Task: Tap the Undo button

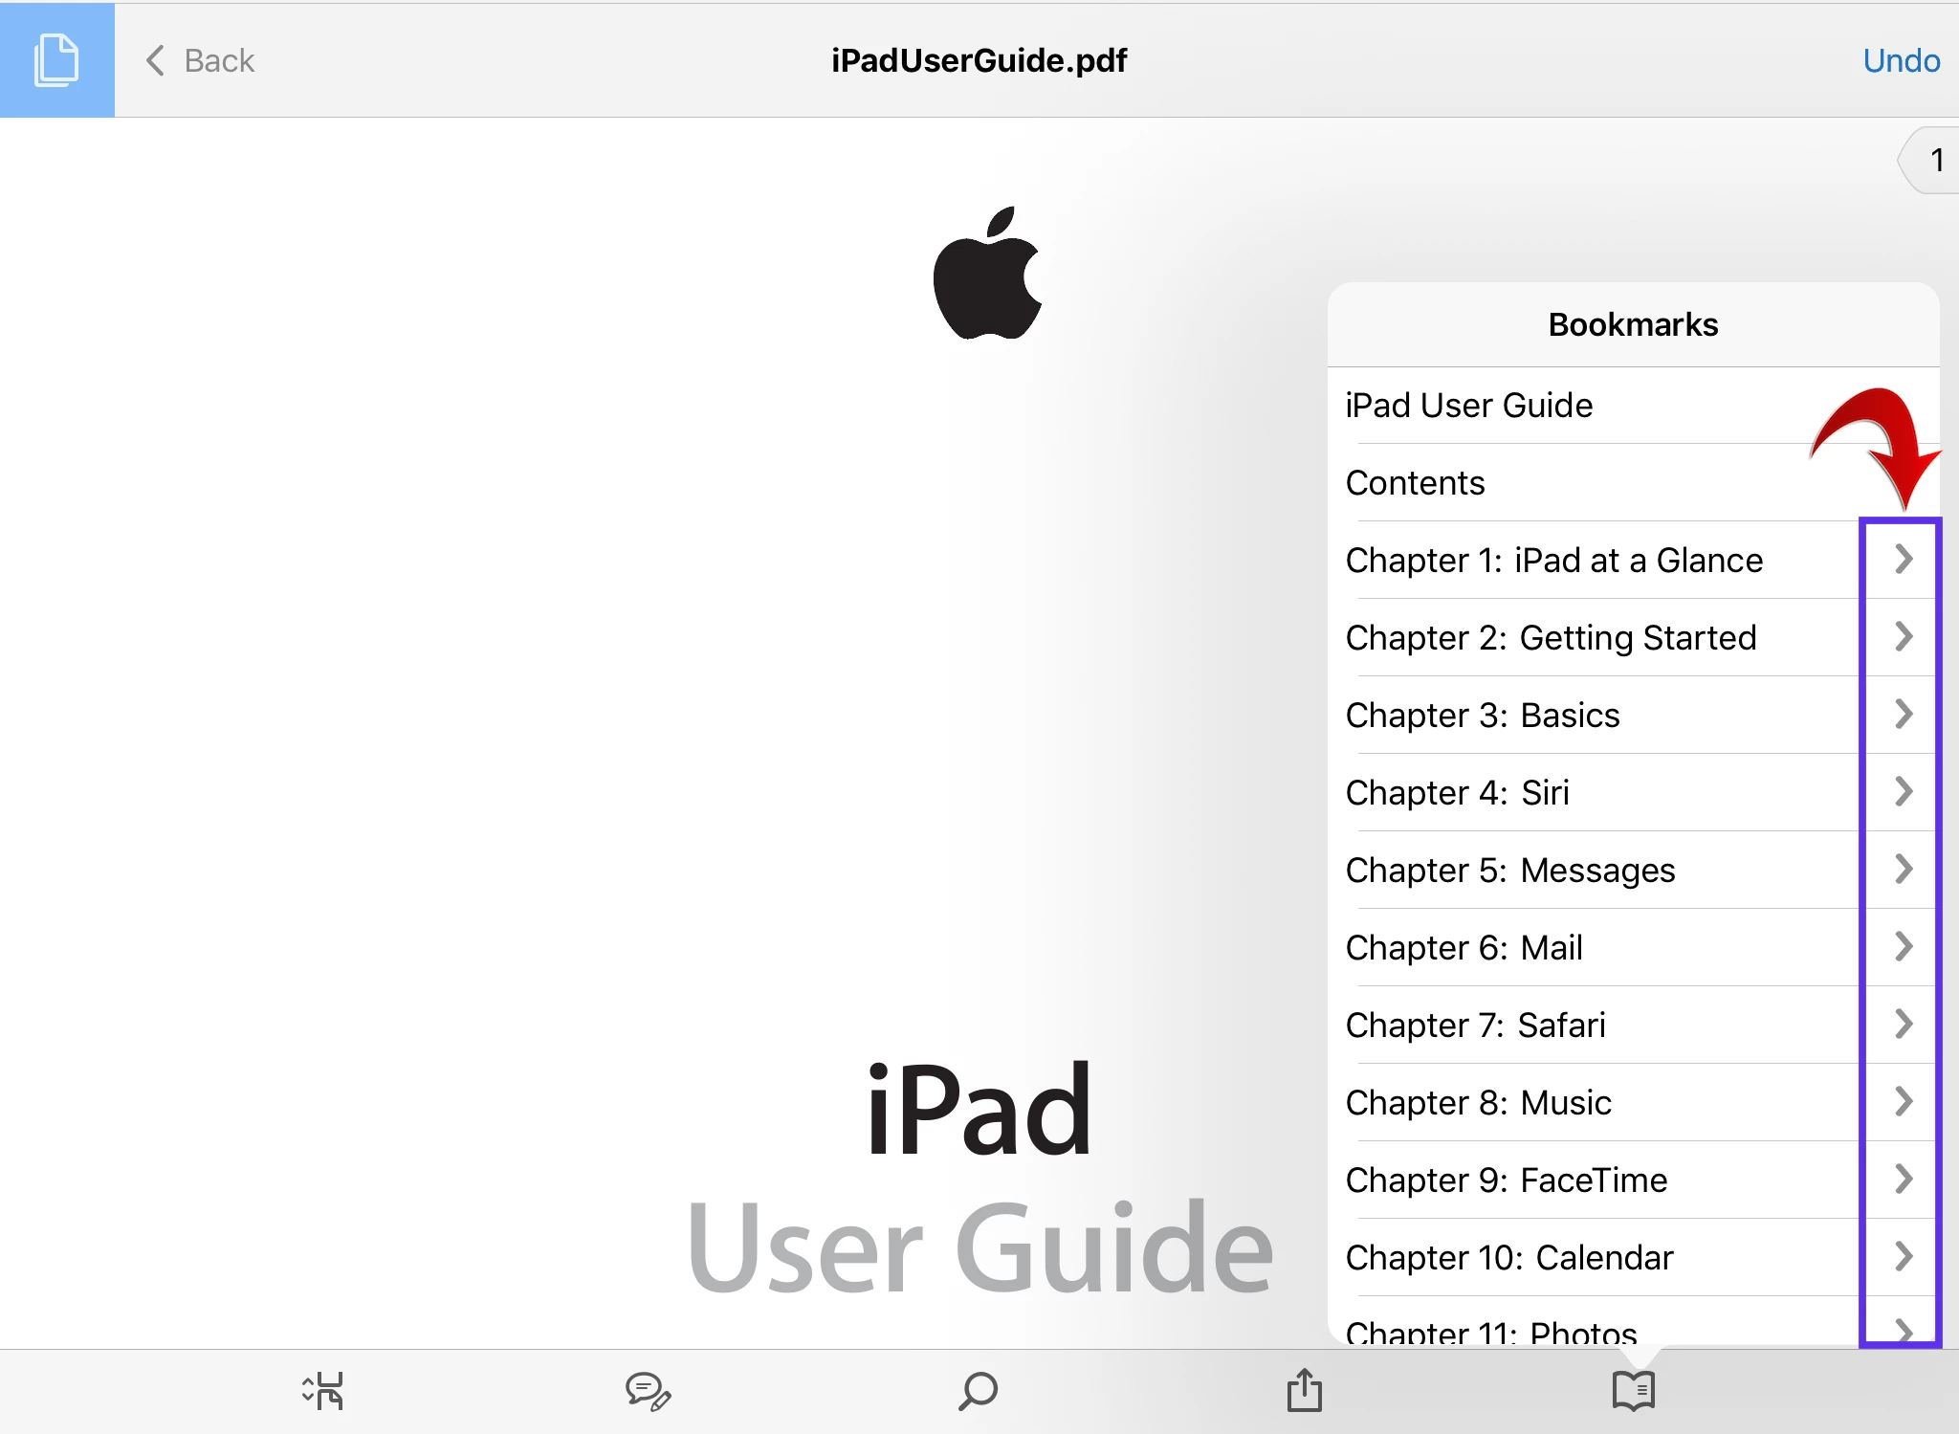Action: [1901, 60]
